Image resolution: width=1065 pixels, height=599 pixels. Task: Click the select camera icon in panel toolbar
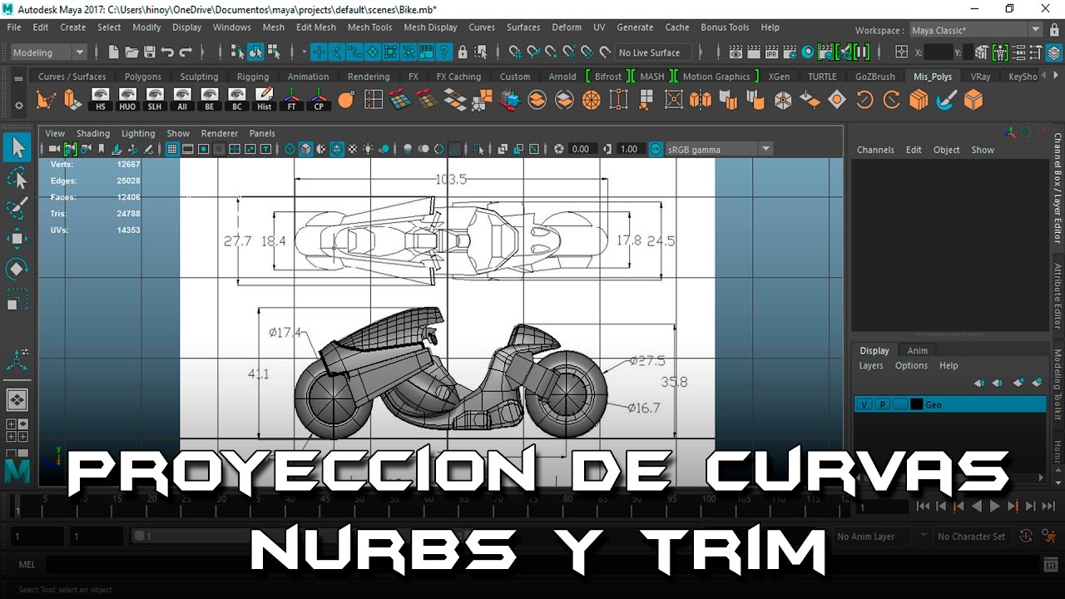(55, 150)
